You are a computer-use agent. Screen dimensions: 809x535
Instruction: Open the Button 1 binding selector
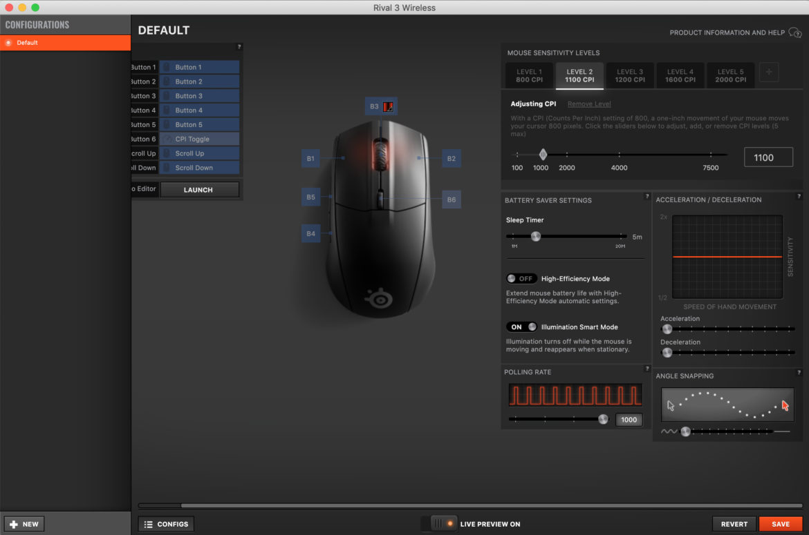pyautogui.click(x=199, y=67)
